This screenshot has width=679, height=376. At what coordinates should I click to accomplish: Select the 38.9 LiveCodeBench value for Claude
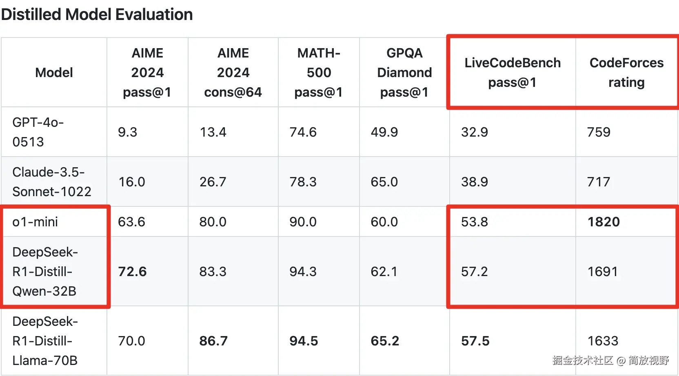[475, 182]
